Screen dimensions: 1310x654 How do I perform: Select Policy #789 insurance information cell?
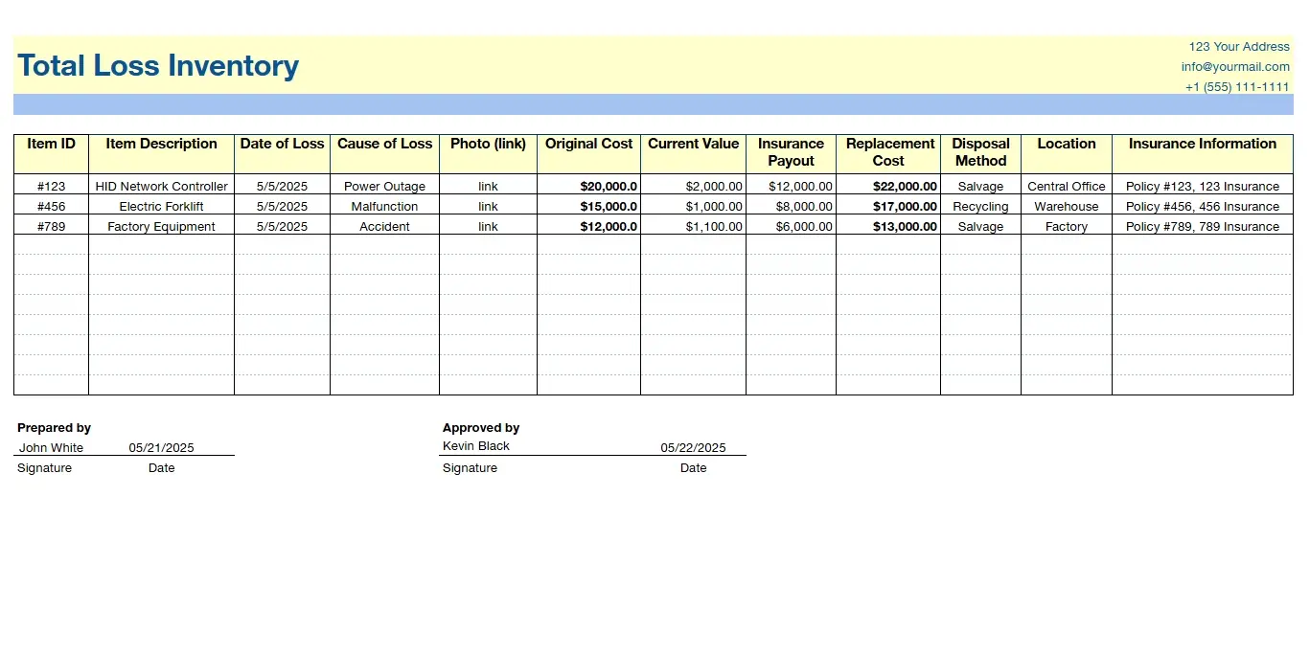(1202, 227)
